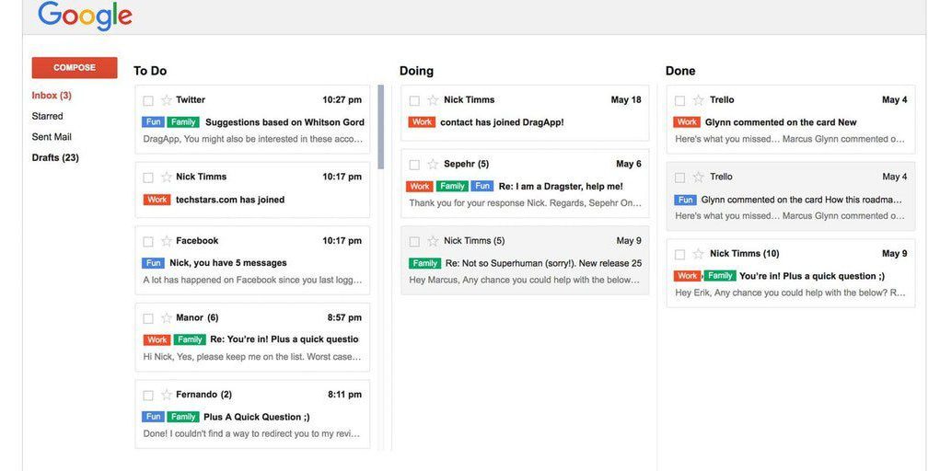940x471 pixels.
Task: Open email 'Re: I am a Dragster, help me!'
Action: [525, 183]
